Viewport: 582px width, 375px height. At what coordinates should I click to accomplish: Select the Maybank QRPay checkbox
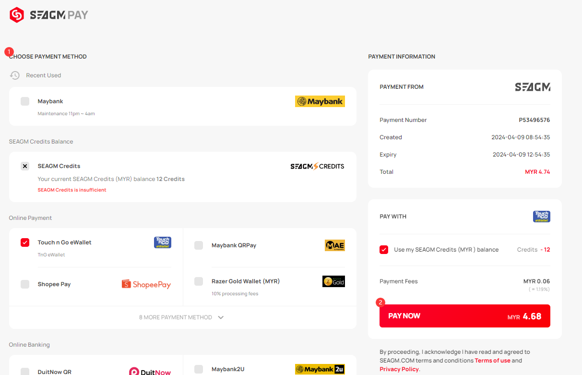(x=199, y=245)
